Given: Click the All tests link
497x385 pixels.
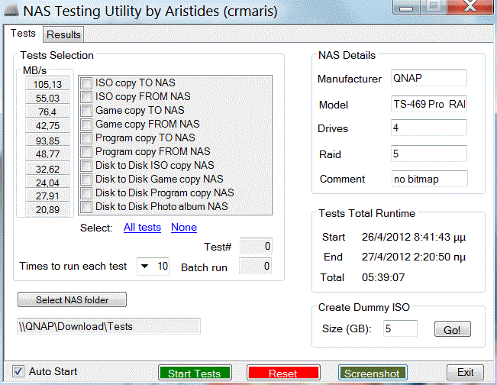Looking at the screenshot, I should click(142, 228).
